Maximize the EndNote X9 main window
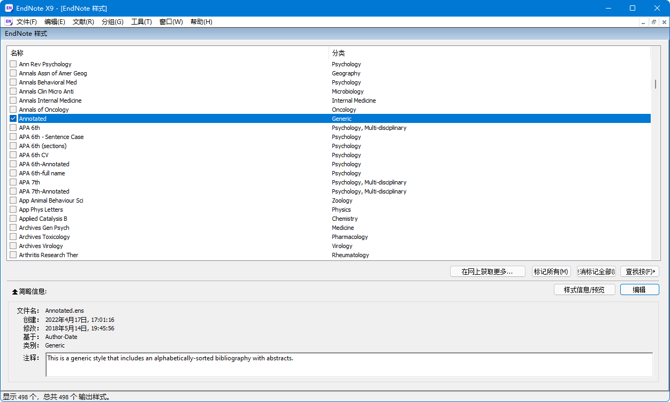 point(633,8)
